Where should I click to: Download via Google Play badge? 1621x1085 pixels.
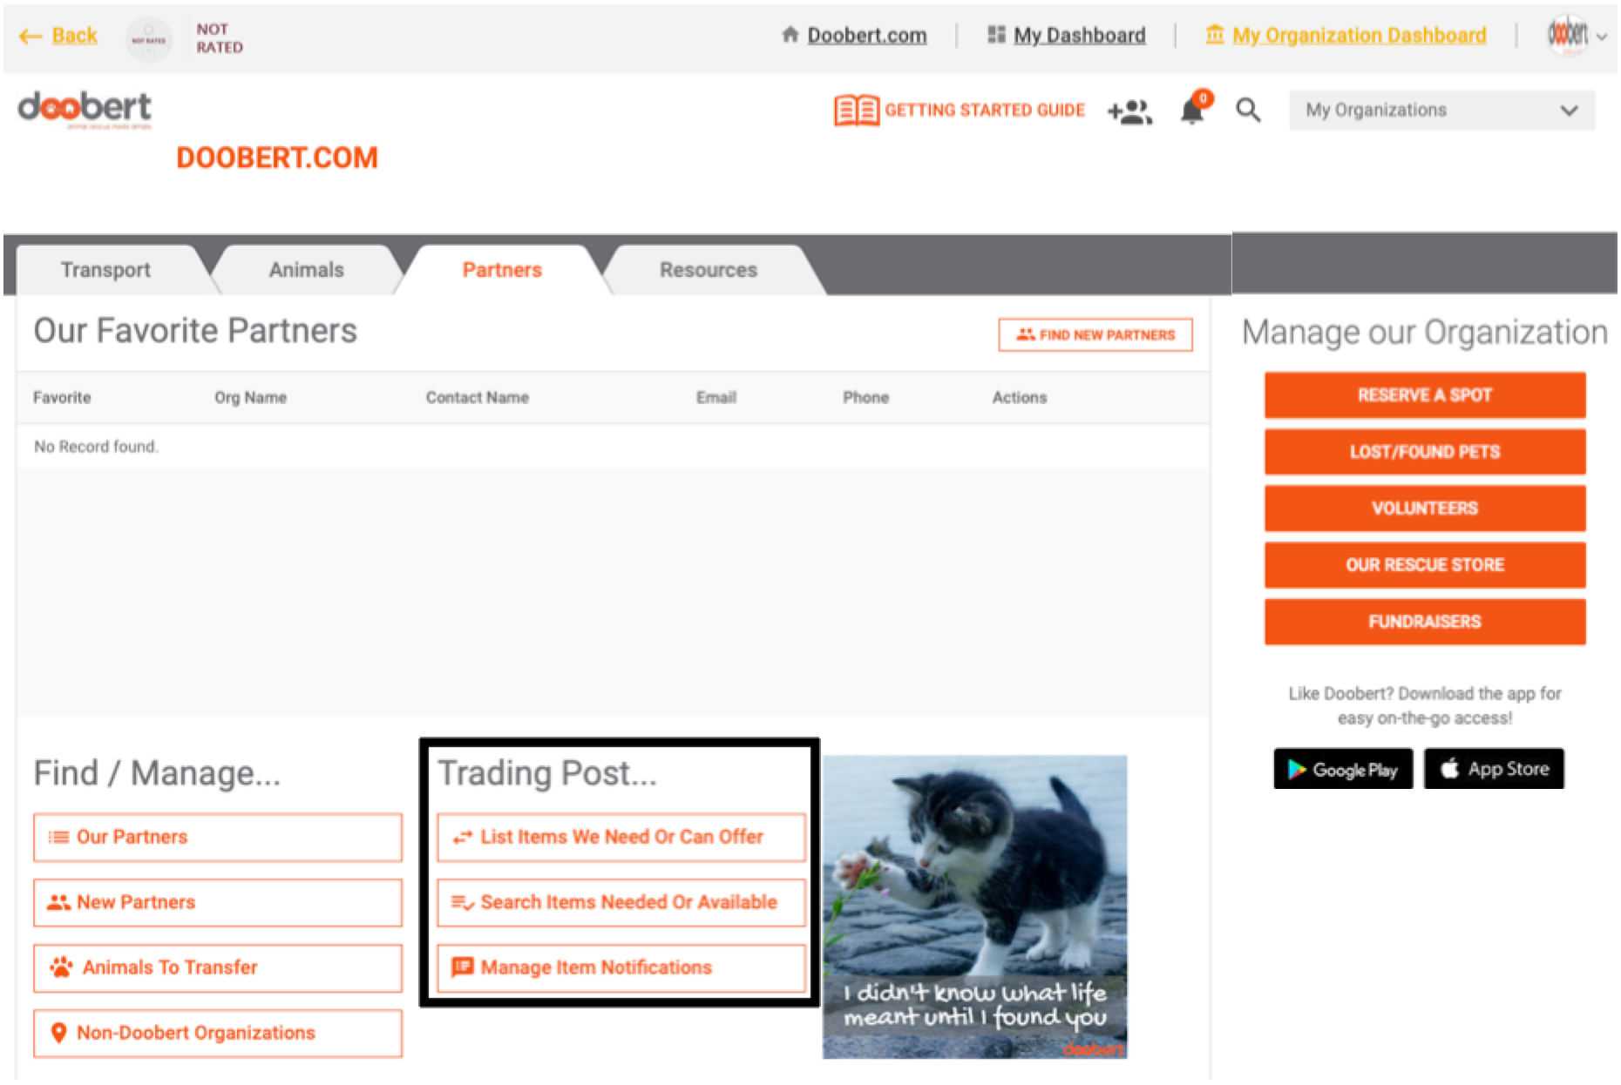[1343, 769]
